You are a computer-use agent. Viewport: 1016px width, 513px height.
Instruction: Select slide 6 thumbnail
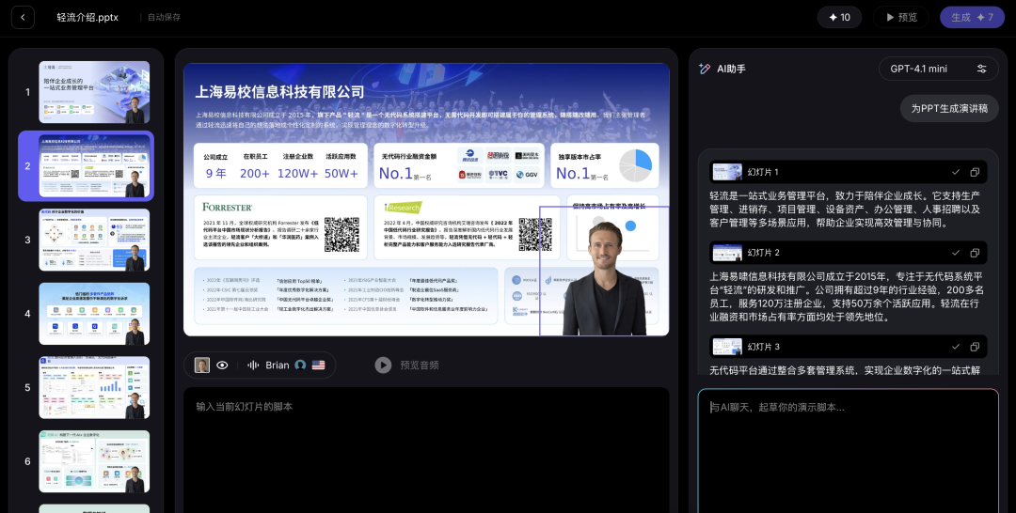(94, 461)
